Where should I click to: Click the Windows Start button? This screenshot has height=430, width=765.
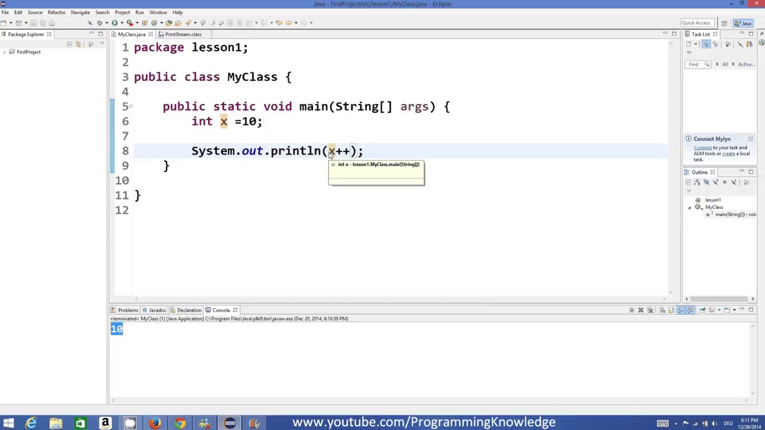pos(8,423)
